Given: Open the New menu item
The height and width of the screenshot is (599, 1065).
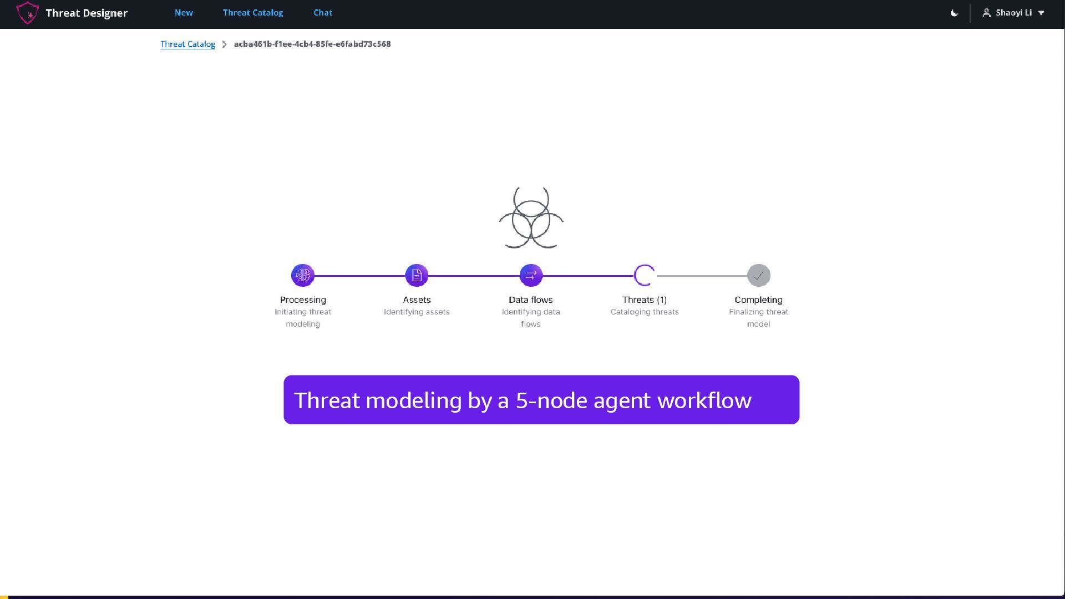Looking at the screenshot, I should (184, 13).
